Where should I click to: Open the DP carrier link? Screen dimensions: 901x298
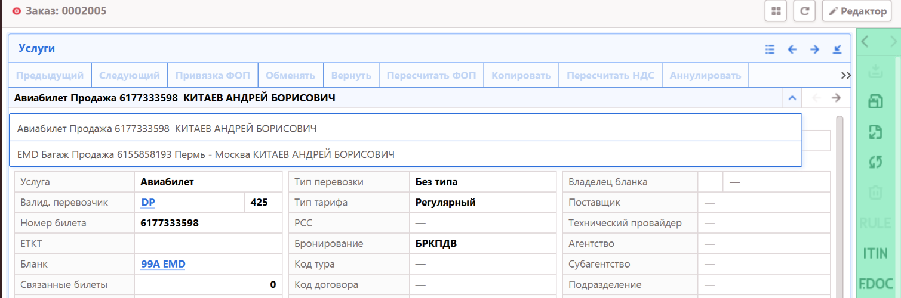148,203
